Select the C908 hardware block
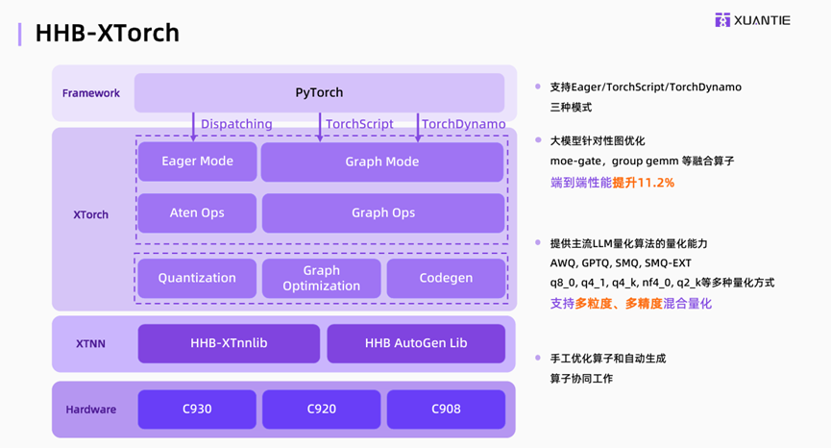Viewport: 831px width, 448px height. tap(446, 410)
